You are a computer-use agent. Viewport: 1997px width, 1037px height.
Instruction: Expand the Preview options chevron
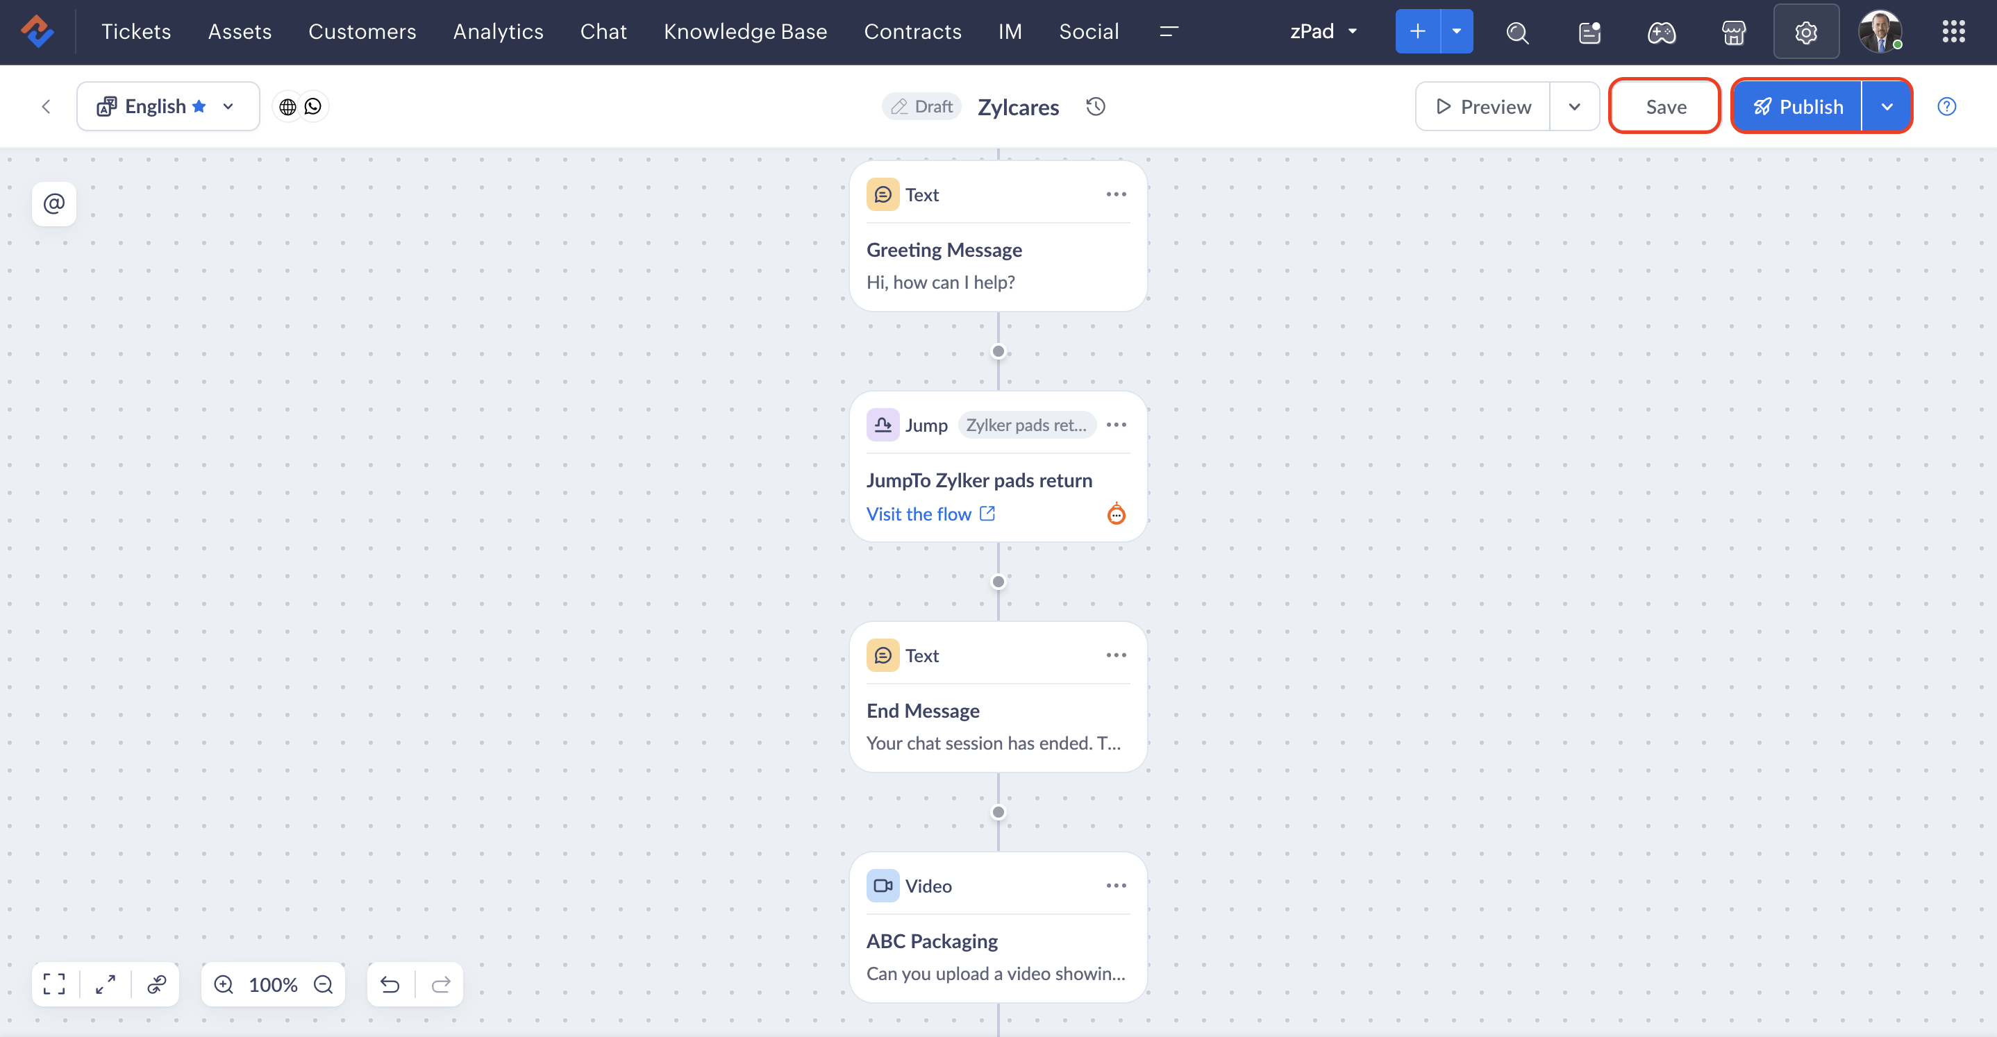[x=1573, y=106]
